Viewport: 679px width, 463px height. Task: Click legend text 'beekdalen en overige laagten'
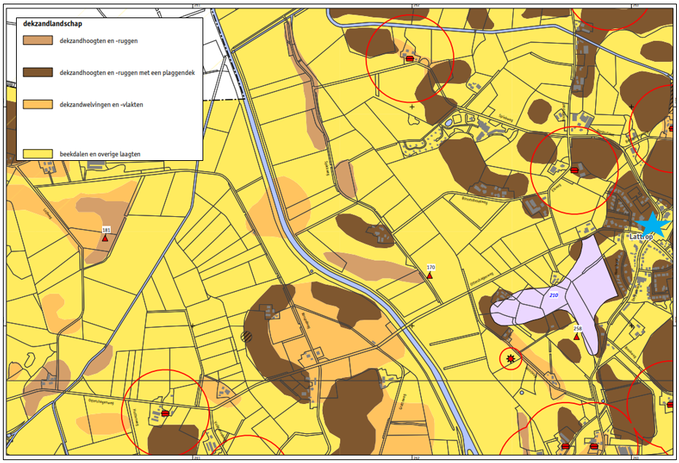pyautogui.click(x=100, y=154)
